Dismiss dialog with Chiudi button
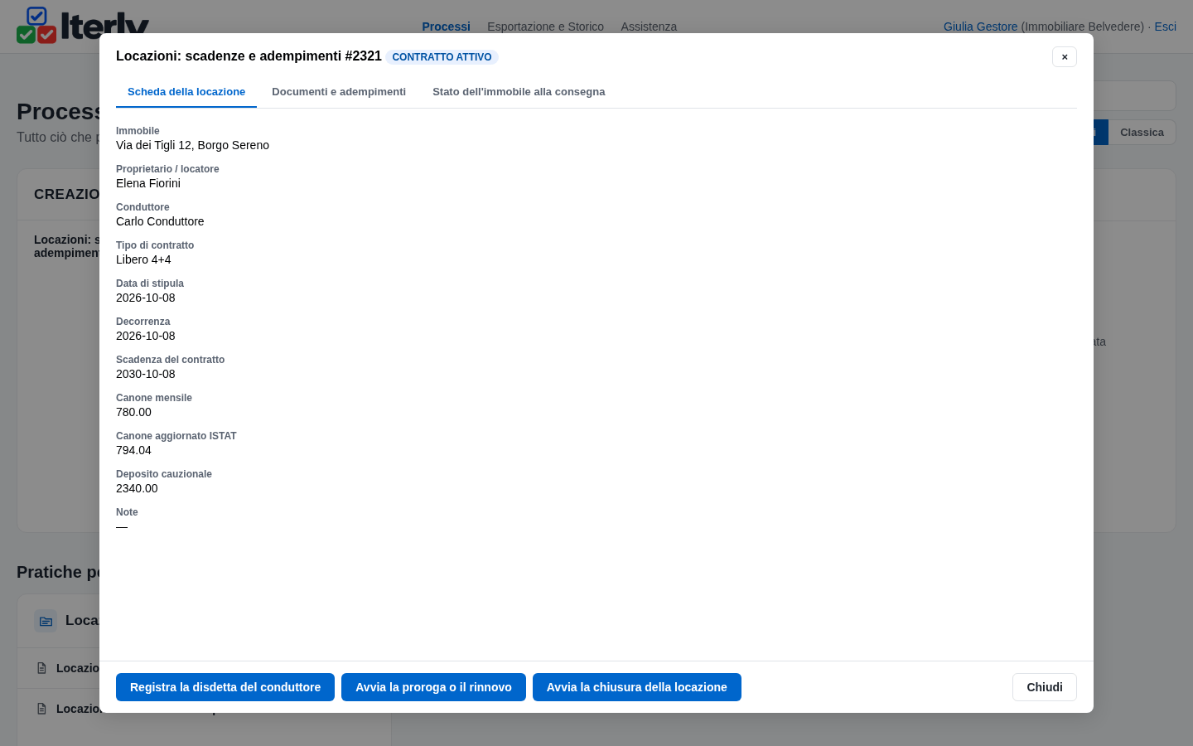The image size is (1193, 746). (x=1045, y=687)
